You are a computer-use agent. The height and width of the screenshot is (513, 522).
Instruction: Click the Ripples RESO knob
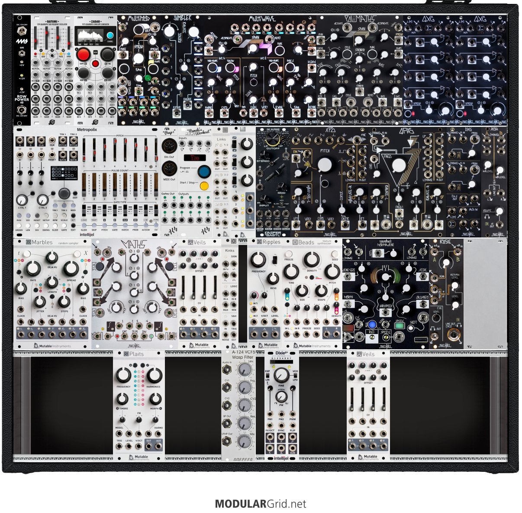pos(273,279)
